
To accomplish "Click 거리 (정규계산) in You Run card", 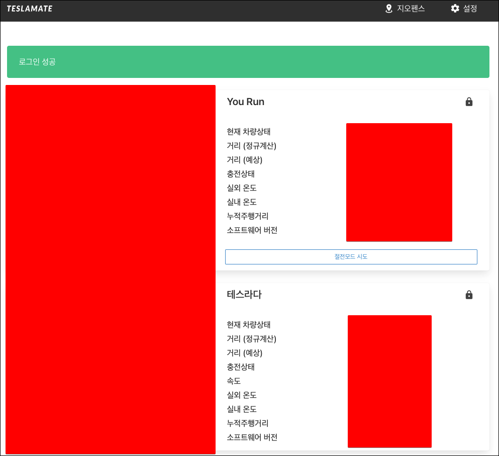I will point(251,146).
